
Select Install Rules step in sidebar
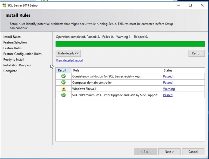pos(12,37)
